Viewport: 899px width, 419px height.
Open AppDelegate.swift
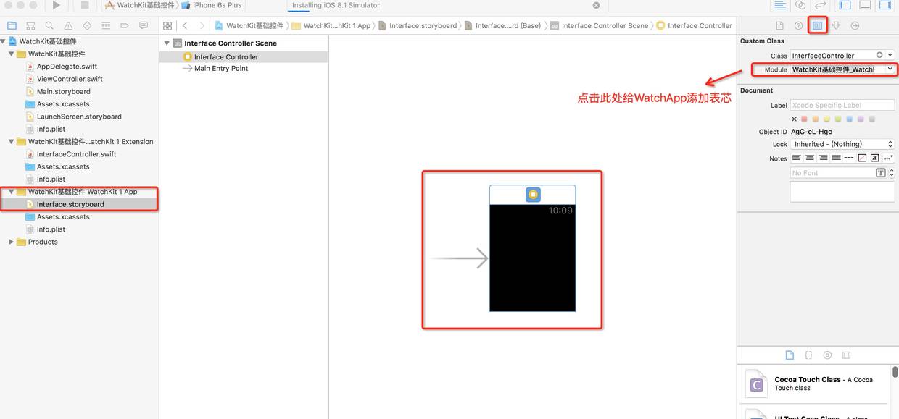coord(67,67)
